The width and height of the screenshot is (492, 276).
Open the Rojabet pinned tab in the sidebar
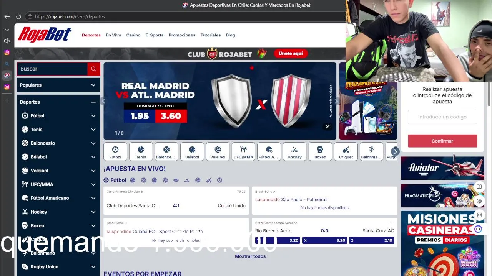pos(7,76)
